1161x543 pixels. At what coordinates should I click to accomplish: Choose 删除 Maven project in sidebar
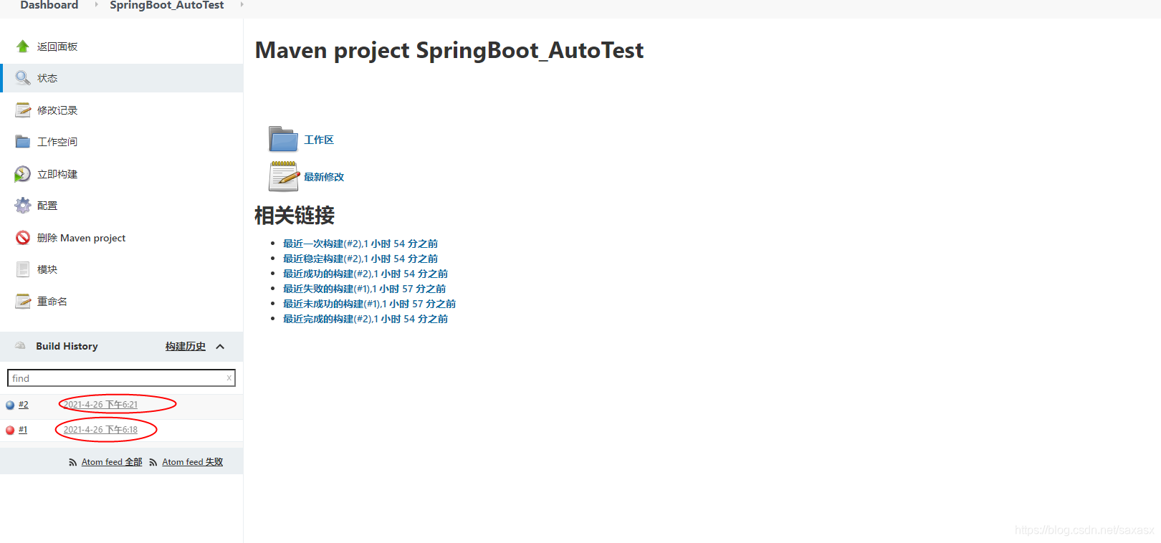81,238
